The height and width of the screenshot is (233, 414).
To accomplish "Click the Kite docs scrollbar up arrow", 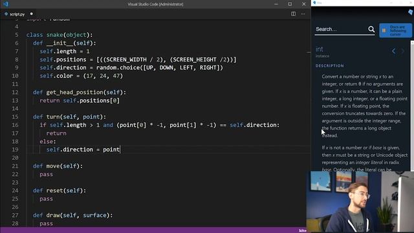I will 412,42.
